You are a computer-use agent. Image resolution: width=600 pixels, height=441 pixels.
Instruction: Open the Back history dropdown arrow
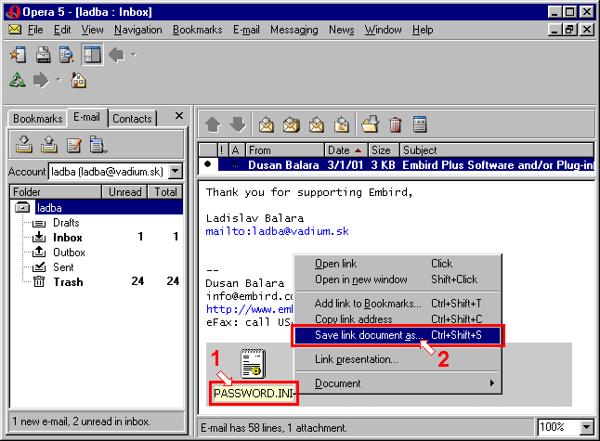pos(134,55)
